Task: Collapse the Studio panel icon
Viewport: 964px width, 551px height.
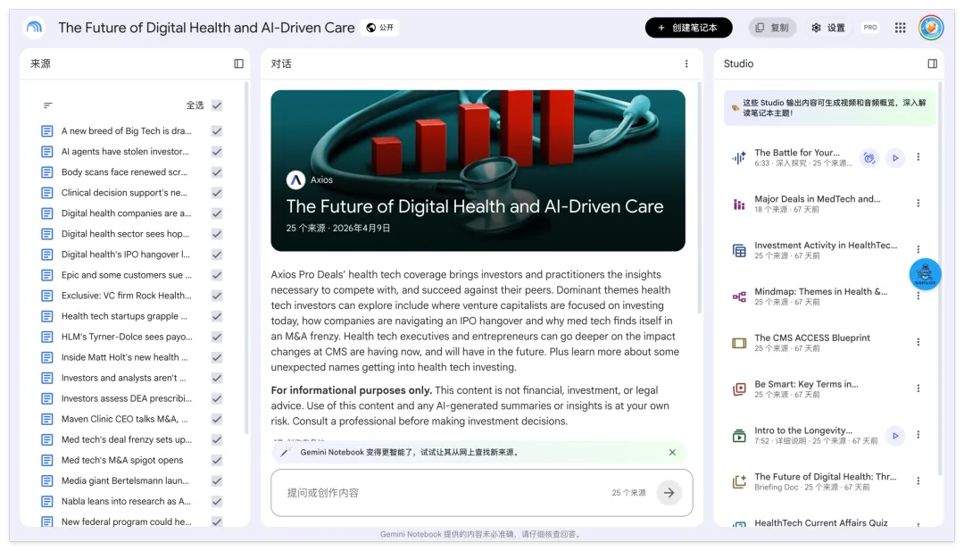Action: [x=932, y=63]
